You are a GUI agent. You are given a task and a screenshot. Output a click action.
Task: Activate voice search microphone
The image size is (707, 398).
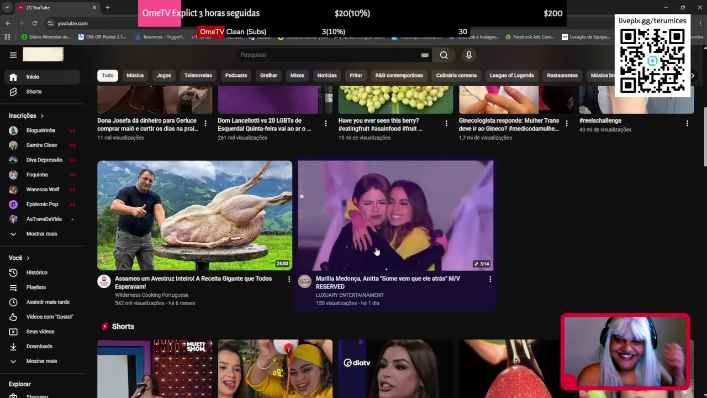pos(469,55)
